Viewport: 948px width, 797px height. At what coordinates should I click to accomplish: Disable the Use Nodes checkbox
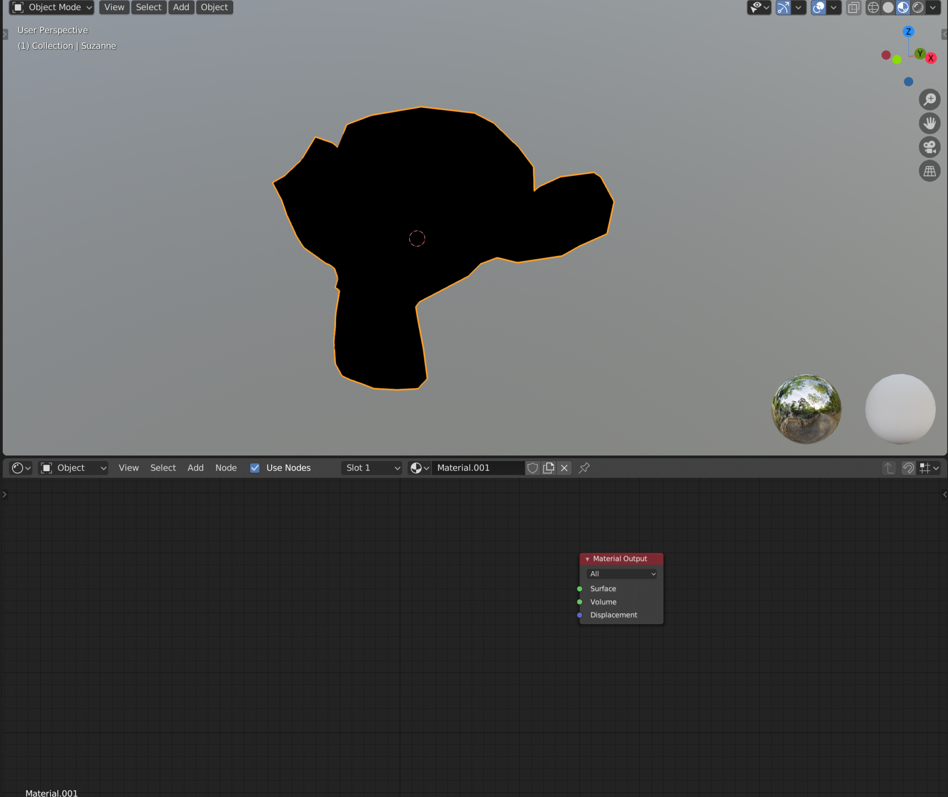click(255, 468)
